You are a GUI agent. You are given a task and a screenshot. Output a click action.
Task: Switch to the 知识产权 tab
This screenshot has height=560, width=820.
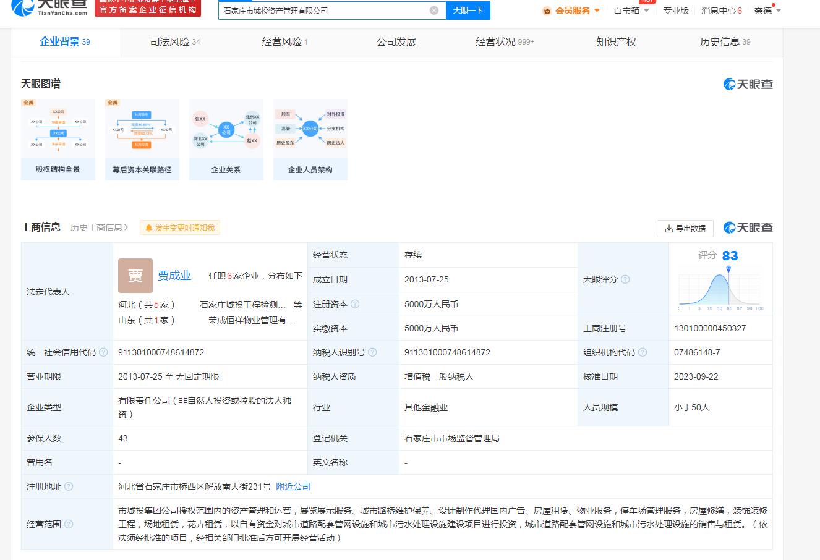(x=616, y=42)
